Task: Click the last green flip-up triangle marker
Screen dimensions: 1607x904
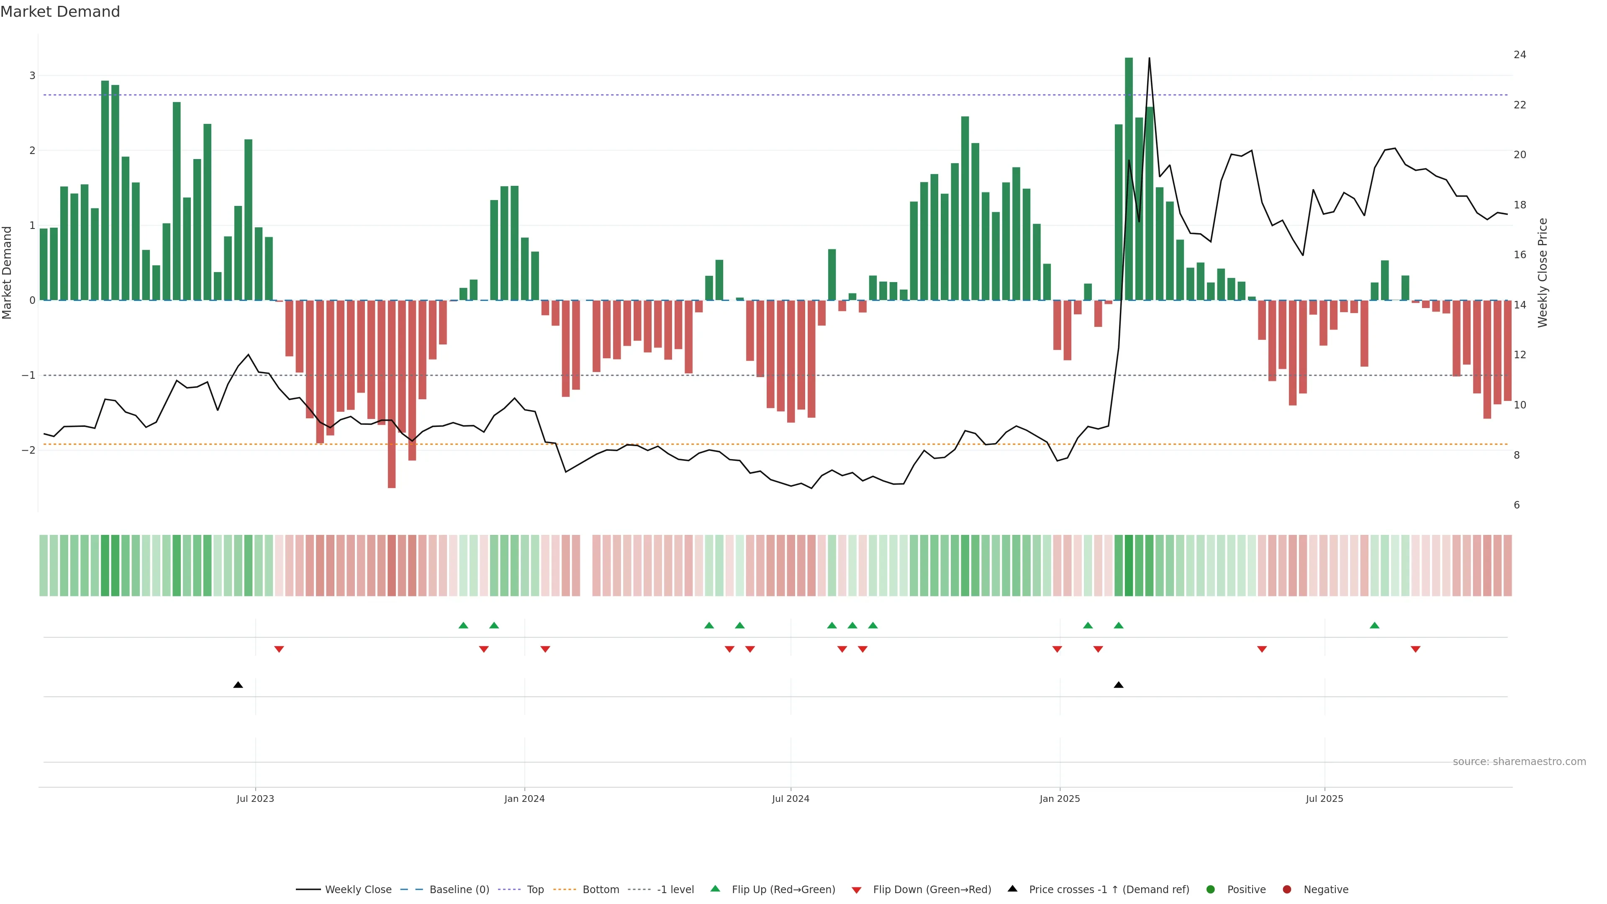Action: coord(1374,626)
